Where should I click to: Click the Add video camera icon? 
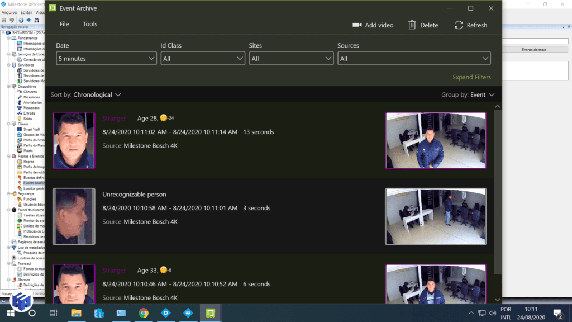point(357,25)
